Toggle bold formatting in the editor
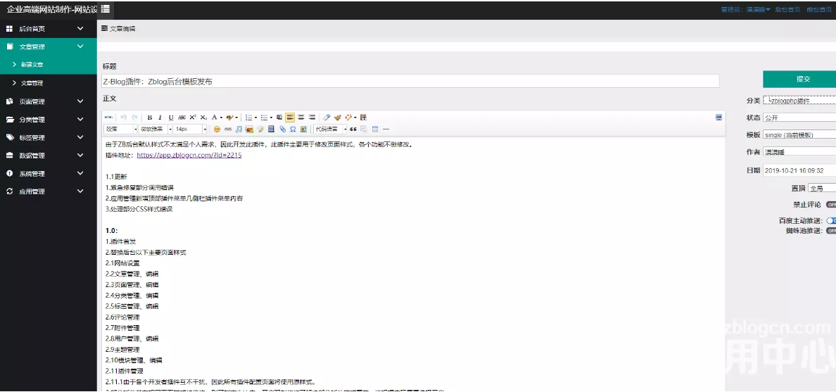 click(149, 118)
